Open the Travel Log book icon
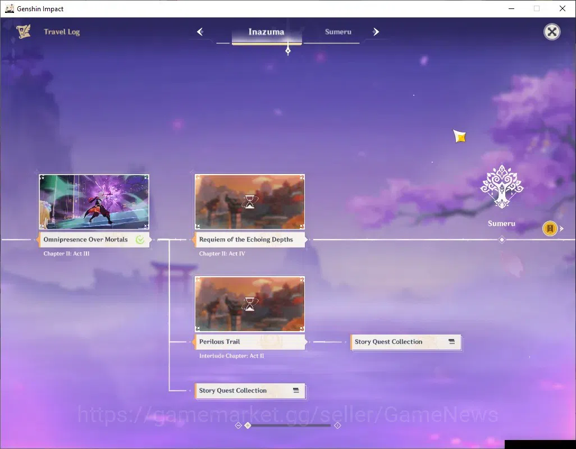The image size is (576, 449). click(x=24, y=31)
